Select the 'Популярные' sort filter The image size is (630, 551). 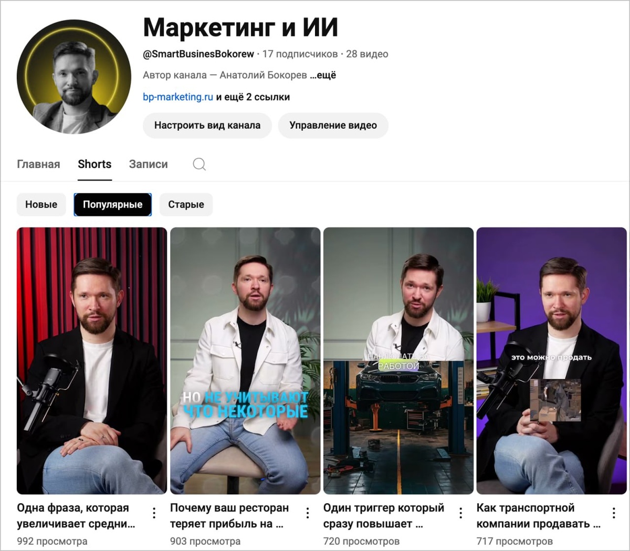click(x=112, y=204)
